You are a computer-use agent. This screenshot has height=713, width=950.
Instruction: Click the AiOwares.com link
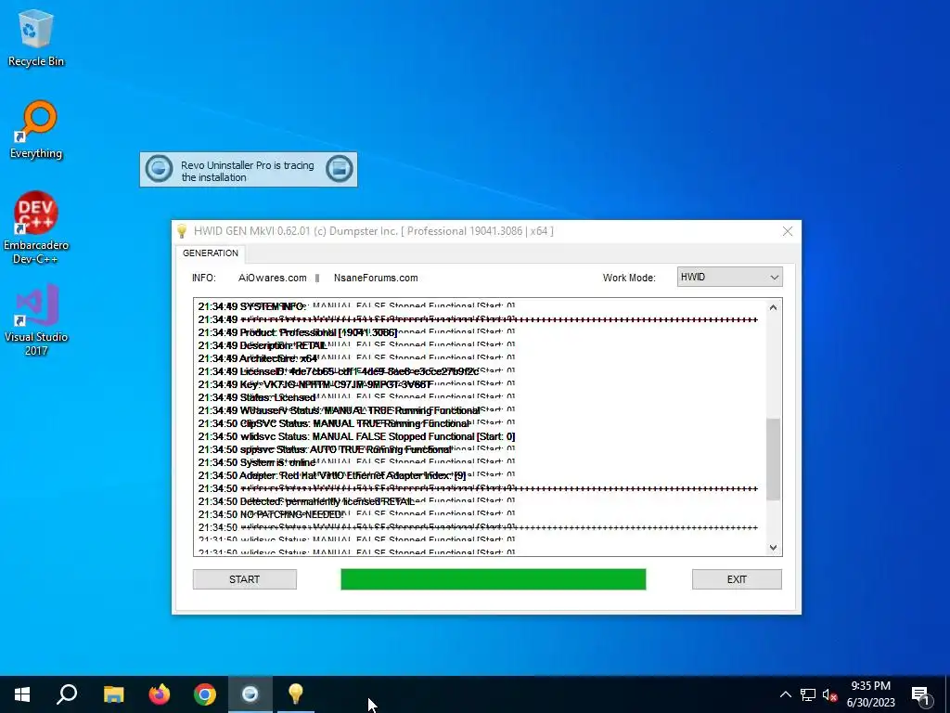[x=273, y=278]
